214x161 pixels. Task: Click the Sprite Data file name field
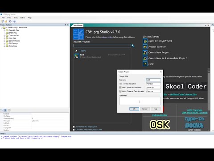153,88
